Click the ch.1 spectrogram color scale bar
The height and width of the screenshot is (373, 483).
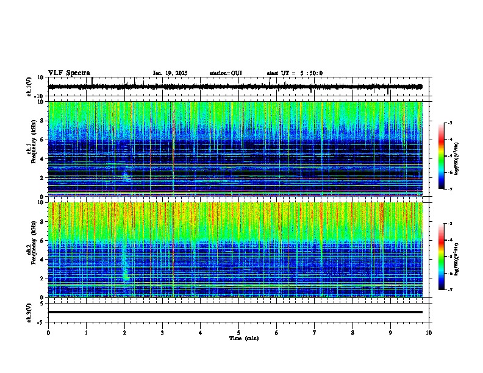pyautogui.click(x=442, y=156)
